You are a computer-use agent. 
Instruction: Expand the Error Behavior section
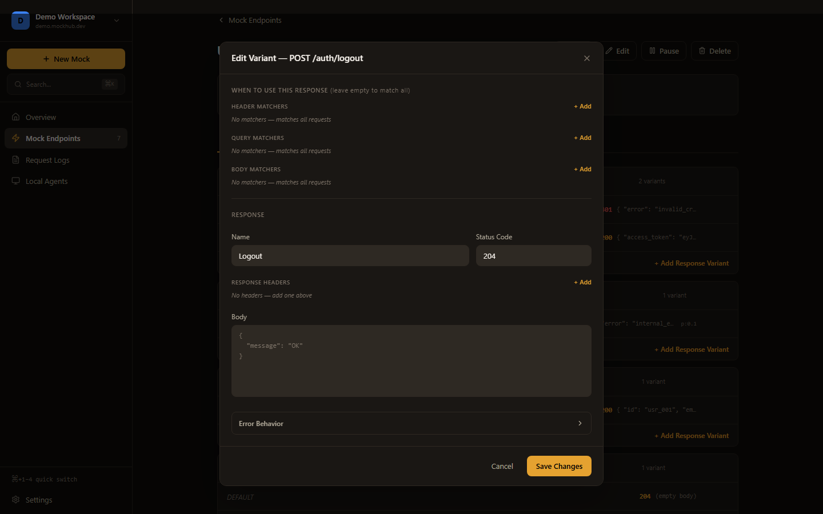click(x=411, y=423)
